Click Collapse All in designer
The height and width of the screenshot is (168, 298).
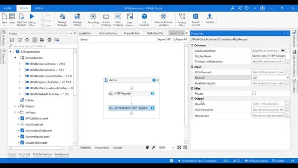(x=180, y=39)
